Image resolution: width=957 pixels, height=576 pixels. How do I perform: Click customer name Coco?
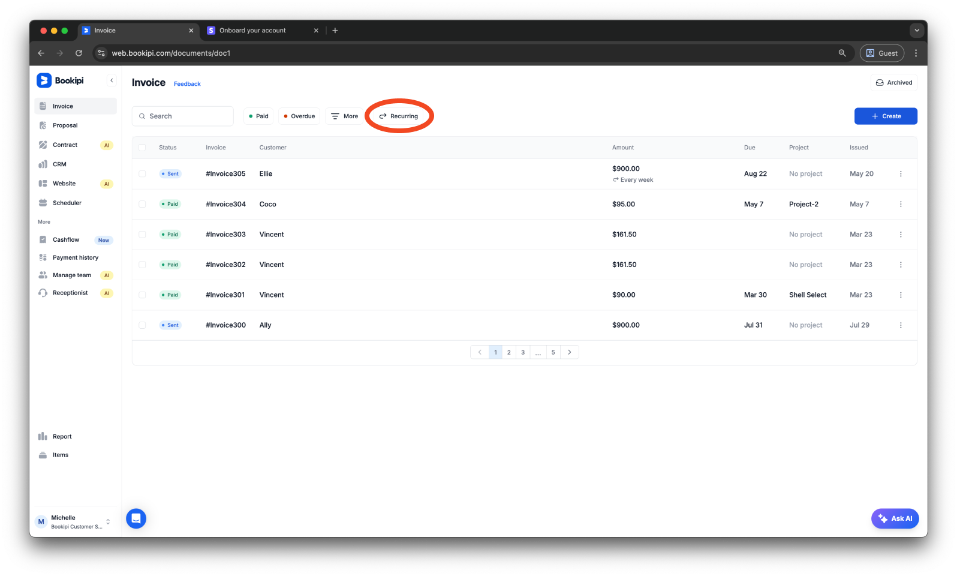(267, 204)
